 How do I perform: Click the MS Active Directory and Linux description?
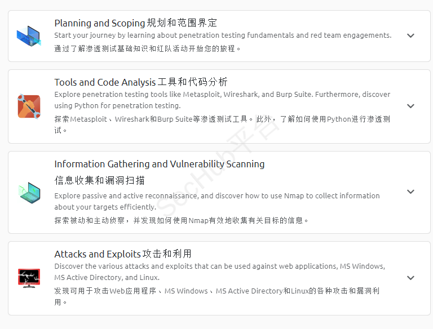219,272
